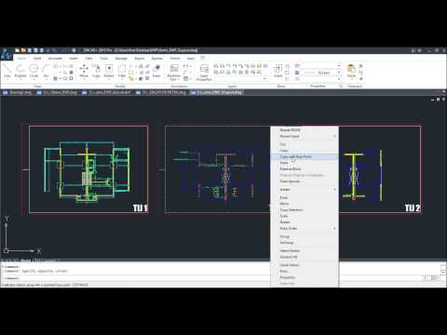Switch to the Annotate ribbon tab
This screenshot has height=335, width=447.
coord(55,59)
